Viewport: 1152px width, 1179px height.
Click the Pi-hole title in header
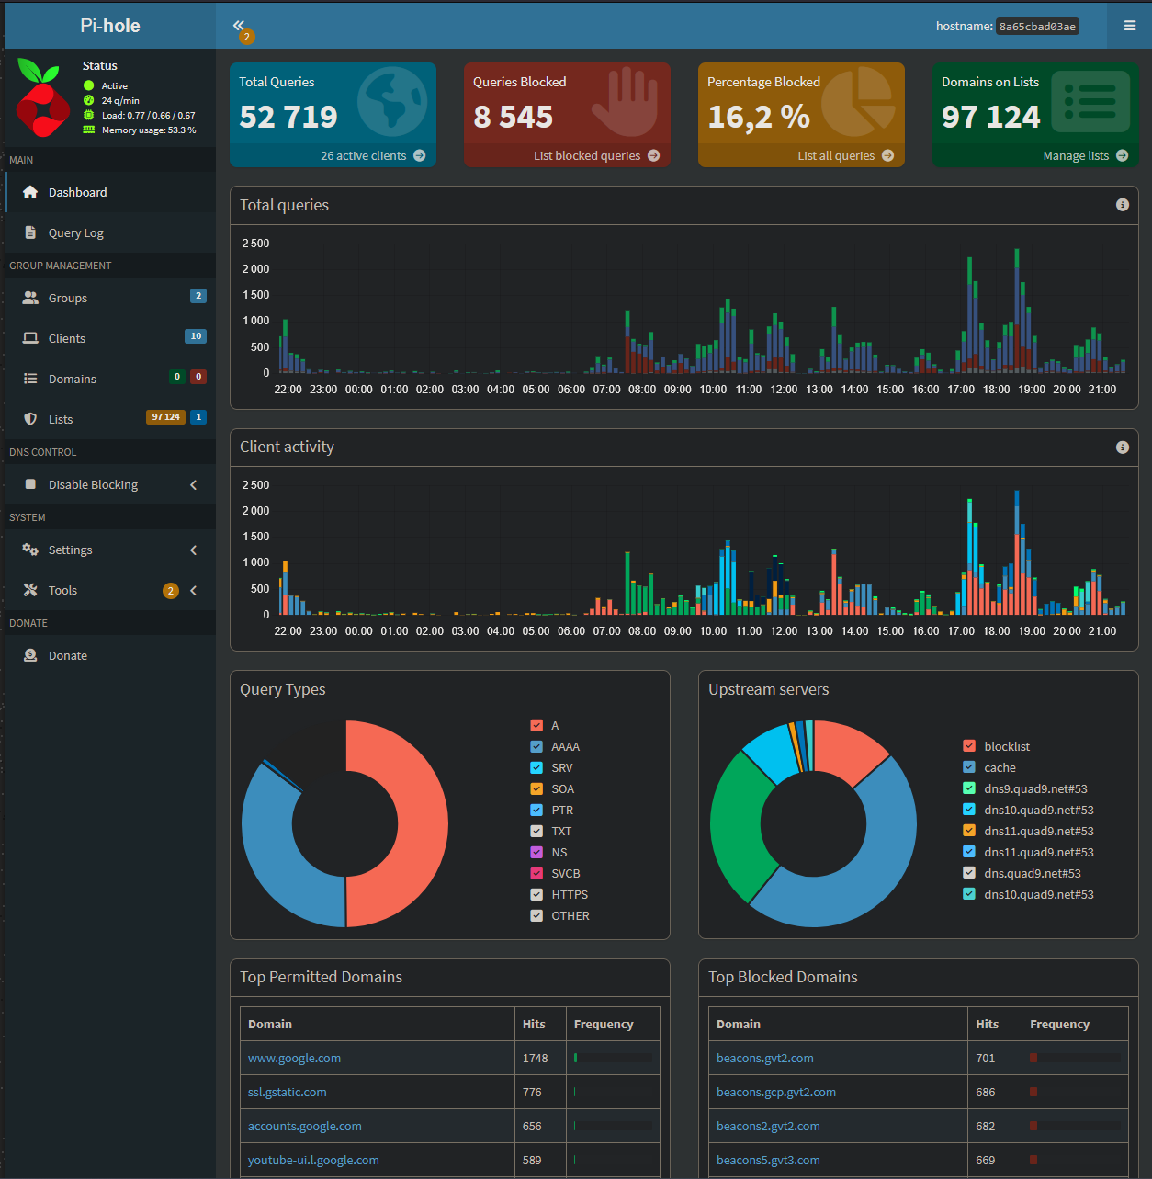point(110,26)
